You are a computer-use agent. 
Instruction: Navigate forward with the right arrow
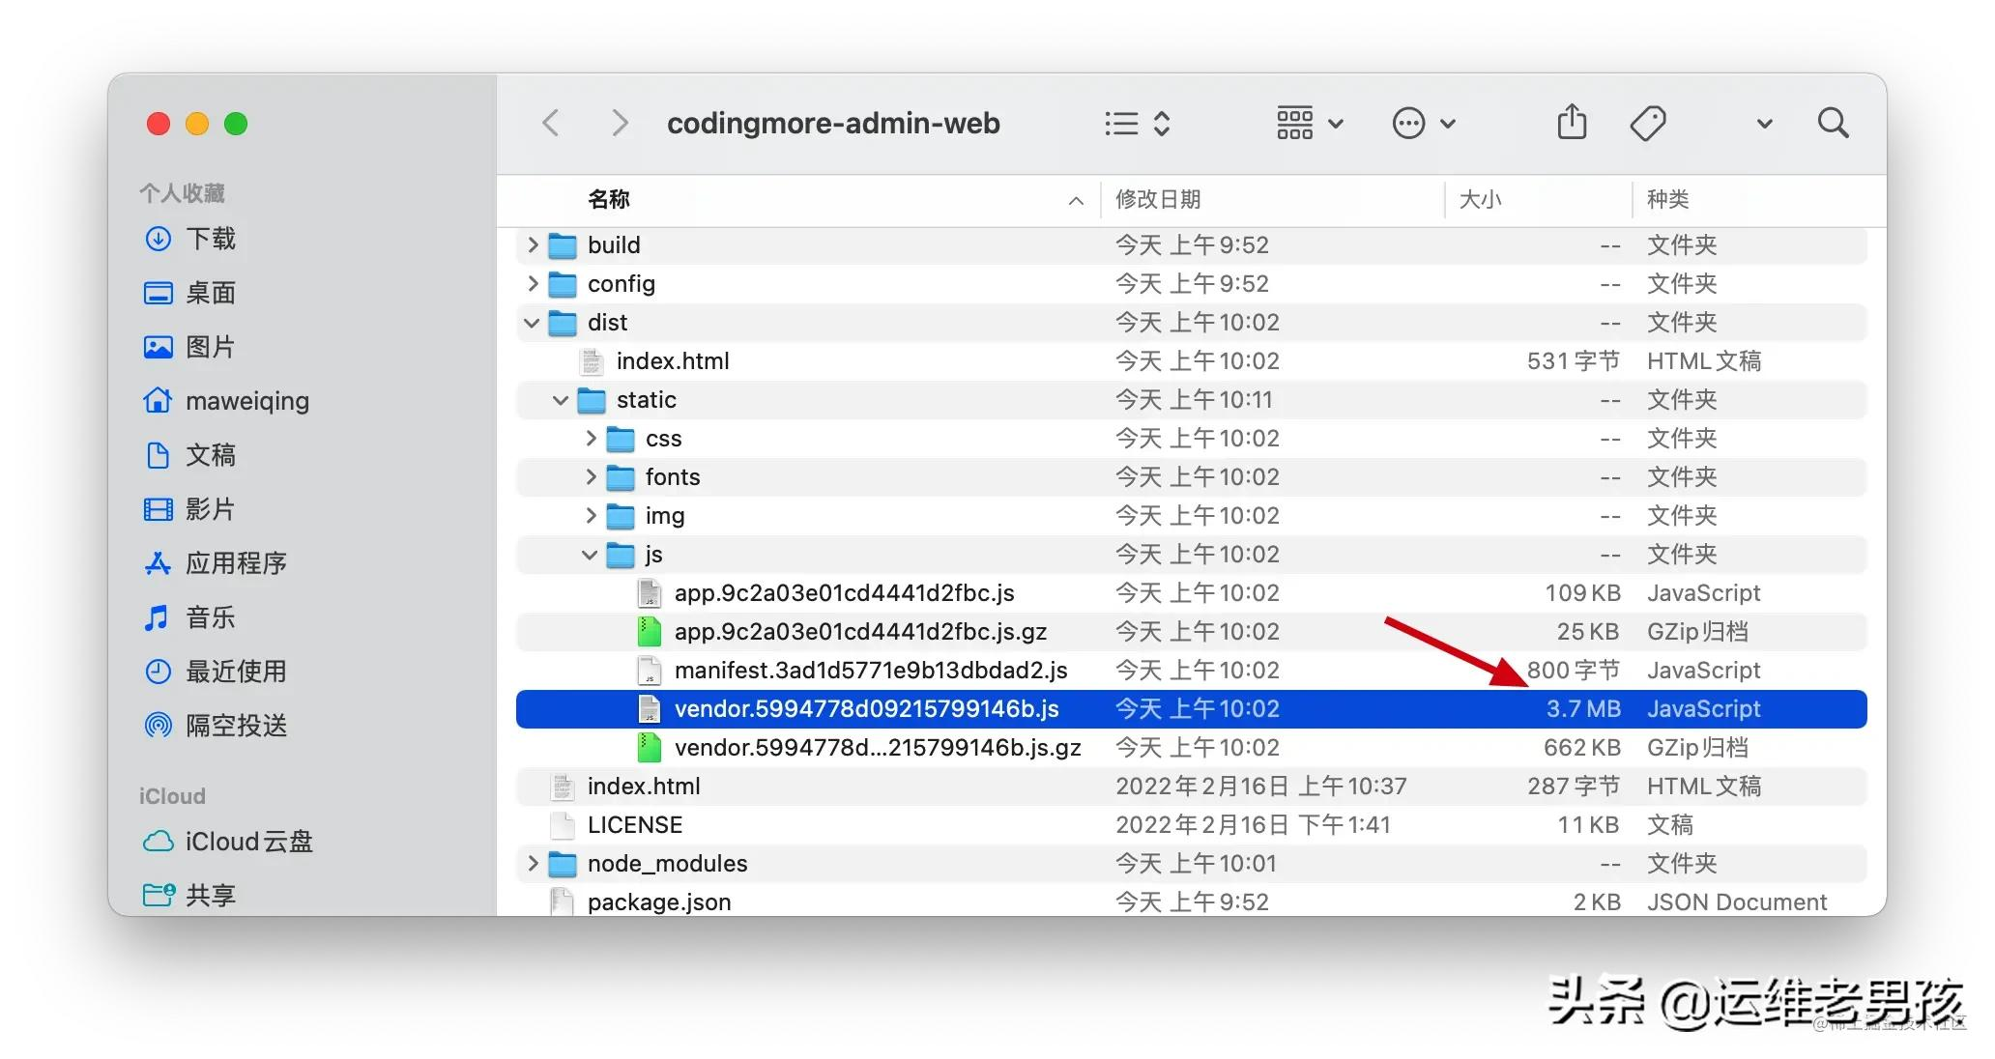[619, 123]
